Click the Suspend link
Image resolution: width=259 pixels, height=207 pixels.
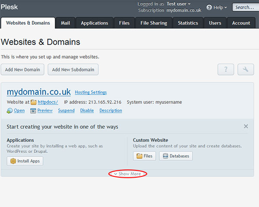click(x=66, y=110)
